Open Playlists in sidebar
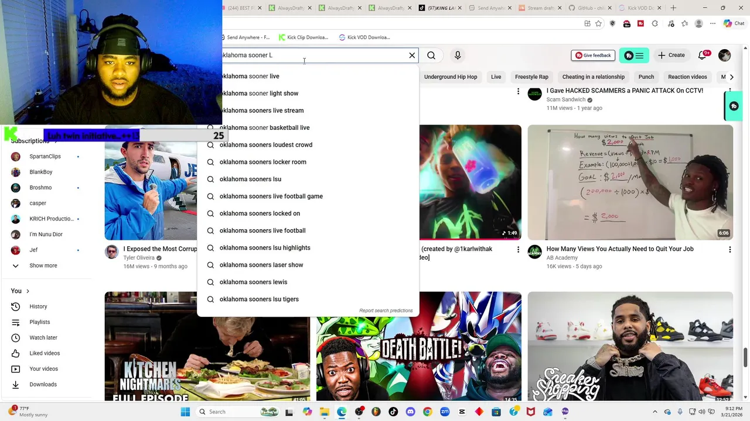Screen dimensions: 750x421 pos(40,322)
